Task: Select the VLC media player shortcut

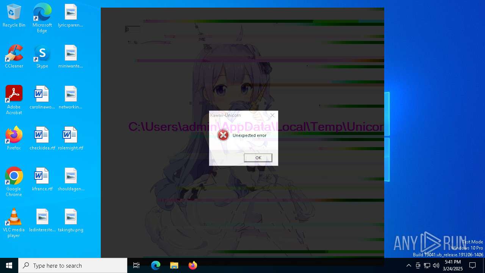Action: click(14, 223)
